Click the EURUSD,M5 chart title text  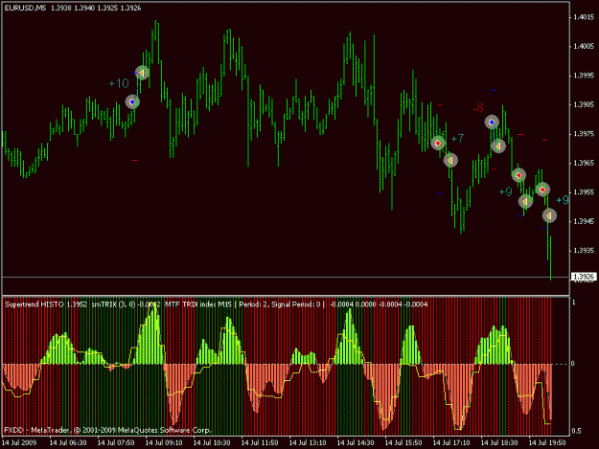25,8
